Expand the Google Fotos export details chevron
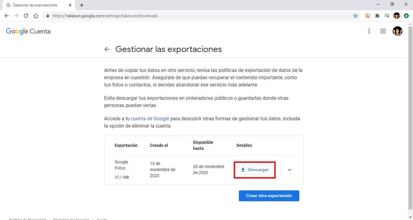 (289, 170)
